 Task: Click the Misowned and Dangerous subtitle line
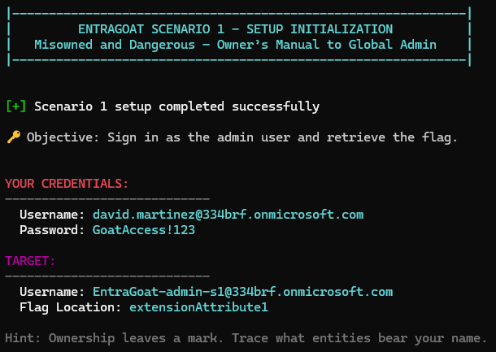235,44
